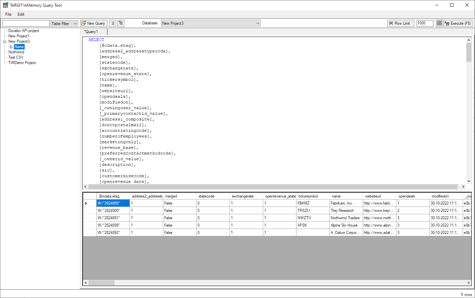Click the Row Limit button
Viewport: 475px width, 298px height.
401,23
